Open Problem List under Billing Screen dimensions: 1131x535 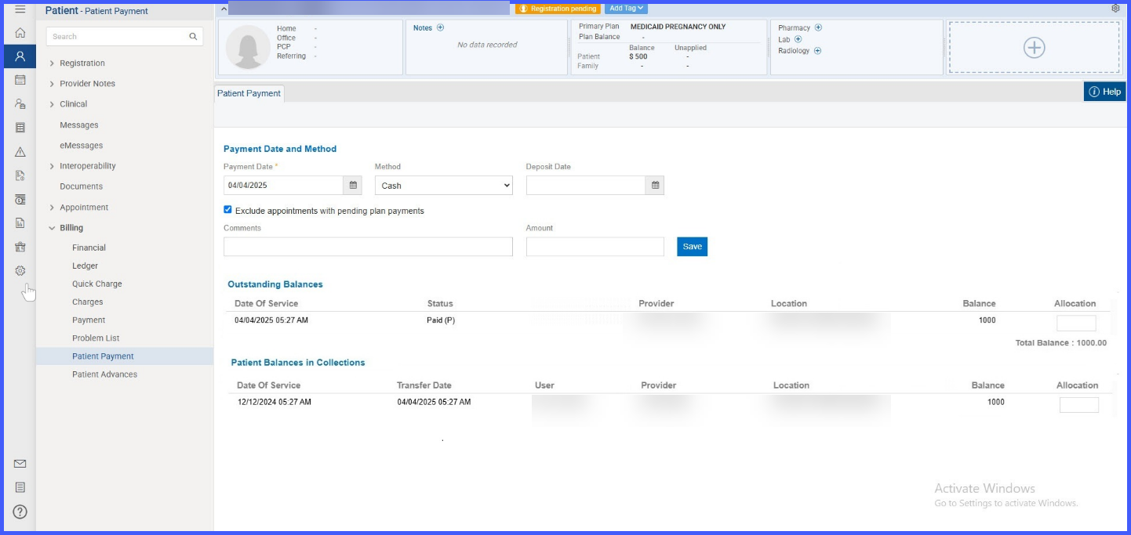coord(96,338)
